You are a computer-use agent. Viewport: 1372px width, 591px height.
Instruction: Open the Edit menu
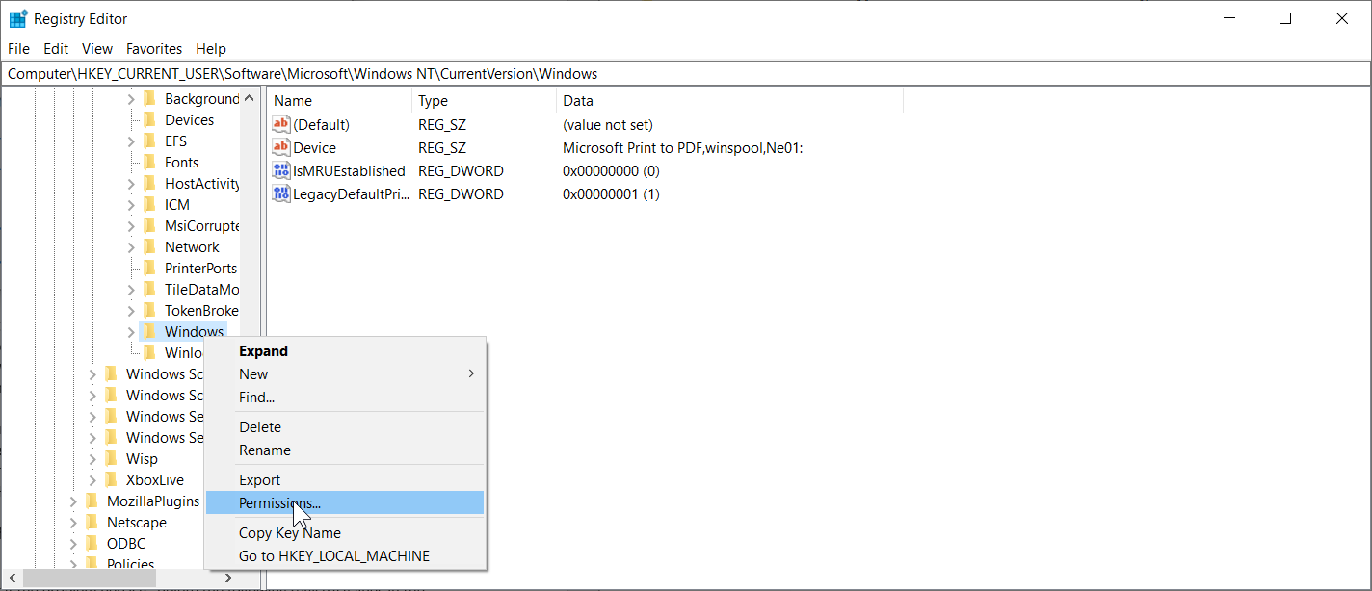tap(56, 48)
